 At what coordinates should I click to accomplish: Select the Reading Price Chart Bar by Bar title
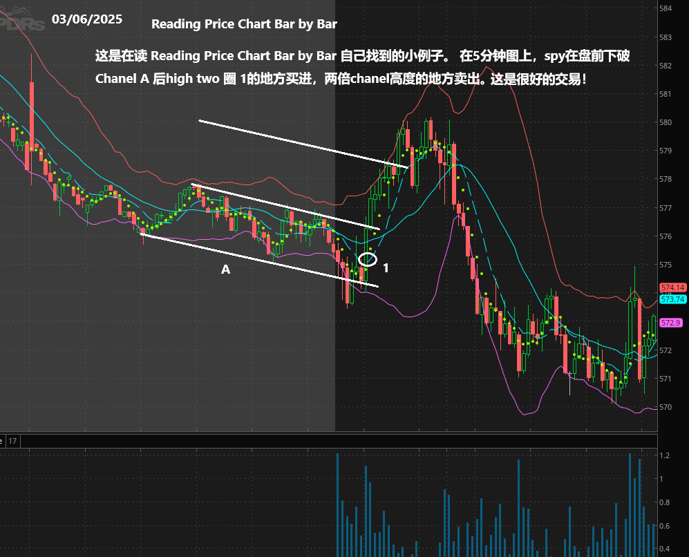click(244, 24)
